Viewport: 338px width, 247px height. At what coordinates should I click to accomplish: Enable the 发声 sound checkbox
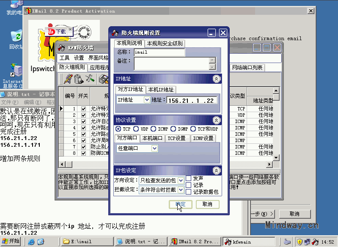click(x=189, y=178)
